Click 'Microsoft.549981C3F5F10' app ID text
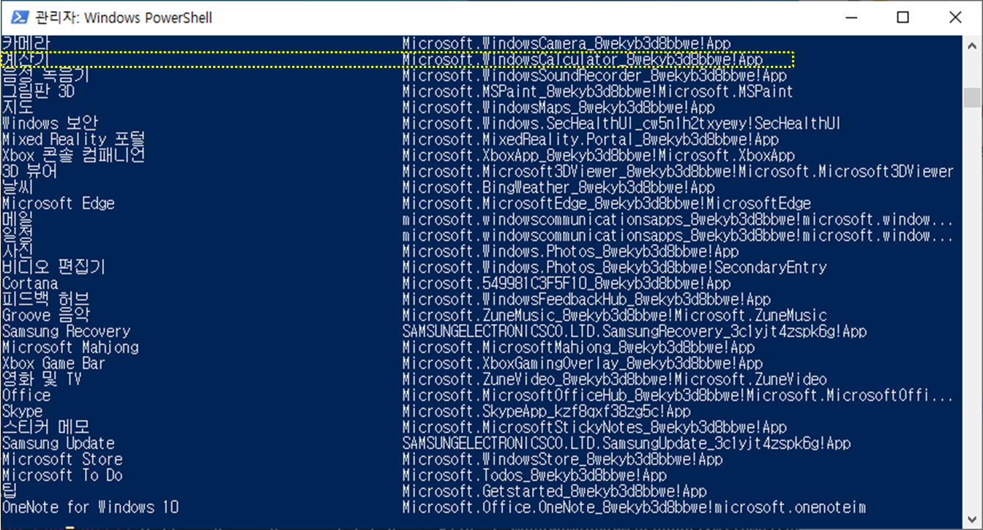This screenshot has width=983, height=530. [x=567, y=284]
